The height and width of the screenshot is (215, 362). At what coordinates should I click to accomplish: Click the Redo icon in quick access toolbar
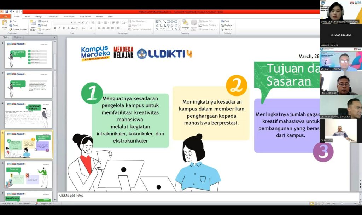tap(17, 12)
